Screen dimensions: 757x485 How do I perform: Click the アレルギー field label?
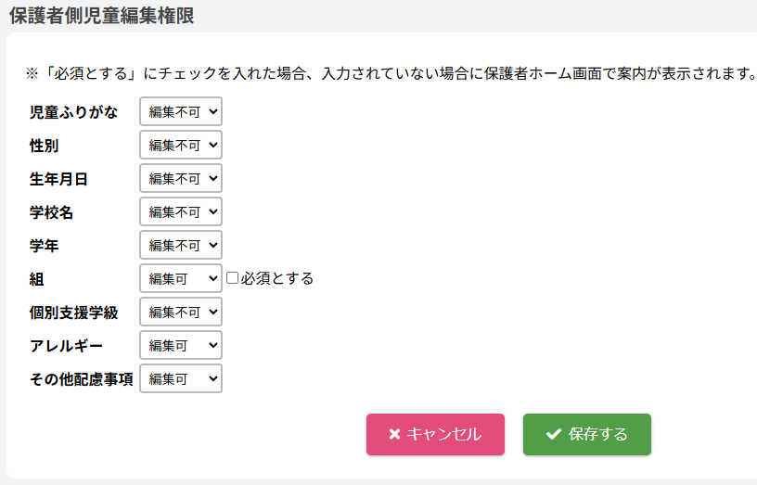[x=67, y=346]
